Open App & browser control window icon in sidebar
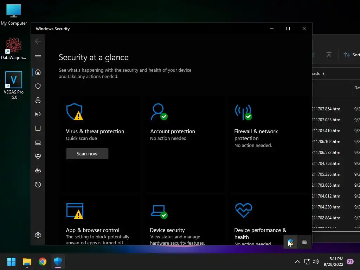Image resolution: width=360 pixels, height=270 pixels. [x=38, y=128]
